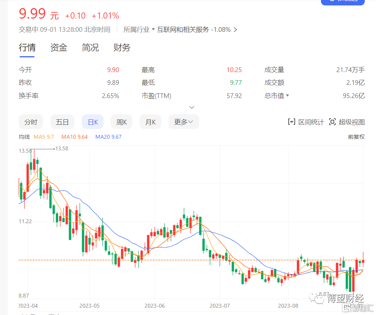The image size is (376, 315).
Task: Select the 分时 chart view
Action: [x=31, y=122]
